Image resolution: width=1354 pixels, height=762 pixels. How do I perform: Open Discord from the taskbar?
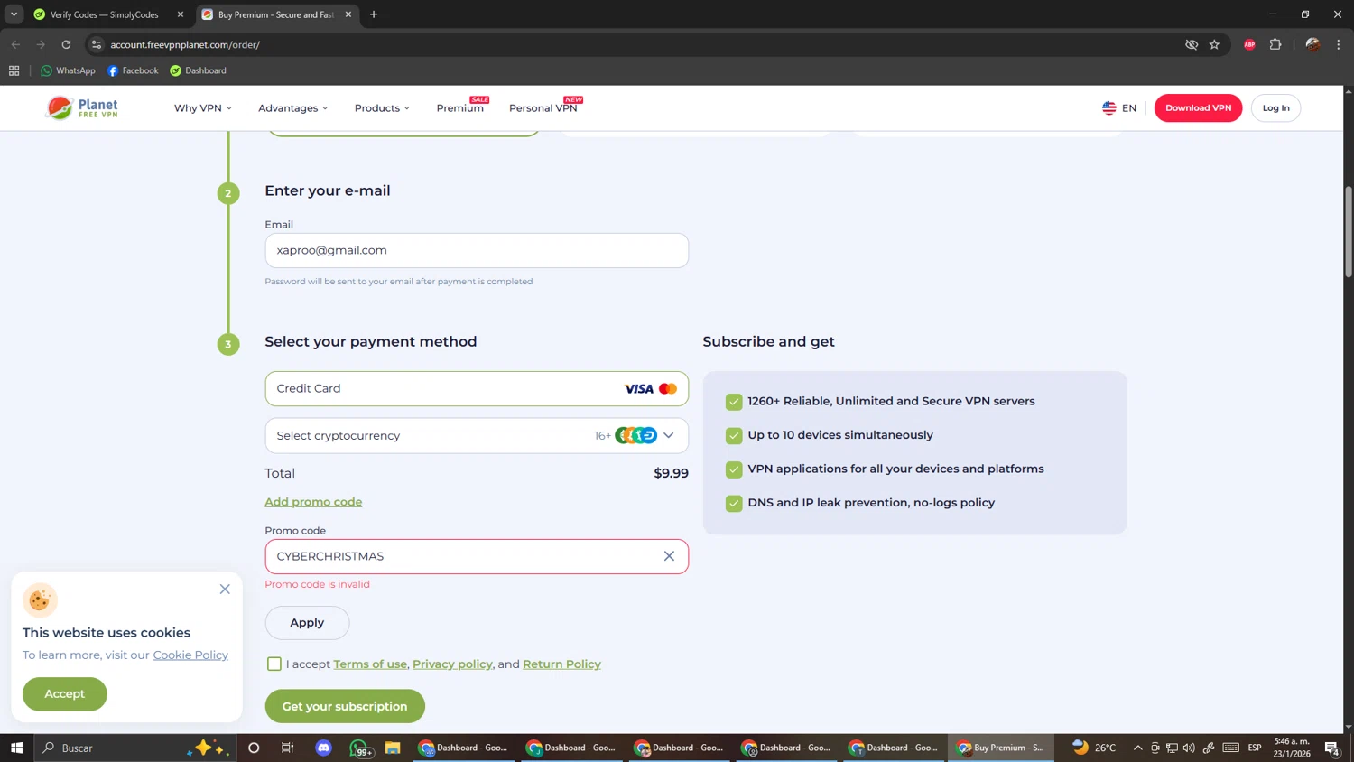tap(323, 748)
